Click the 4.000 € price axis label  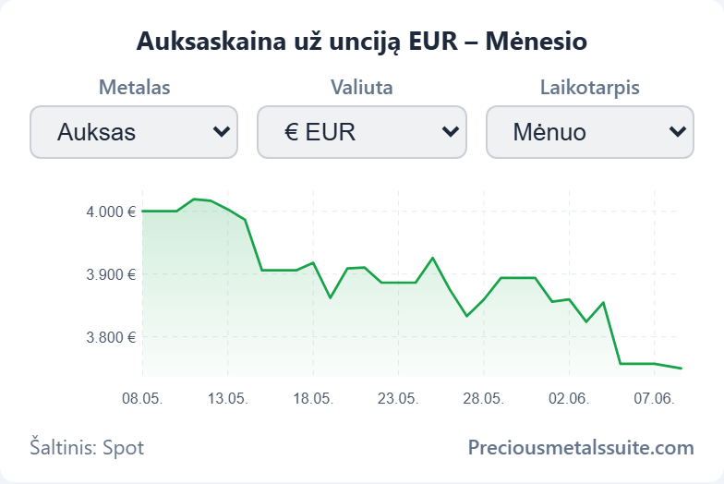click(x=111, y=212)
